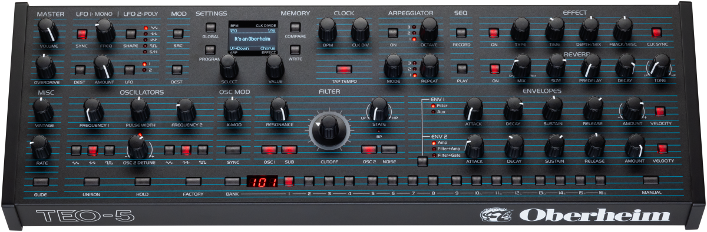
Task: Push the MOD SRC button
Action: click(178, 33)
